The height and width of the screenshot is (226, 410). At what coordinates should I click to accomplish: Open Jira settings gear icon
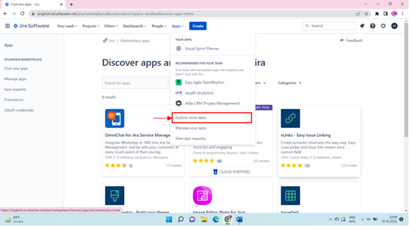coord(384,26)
